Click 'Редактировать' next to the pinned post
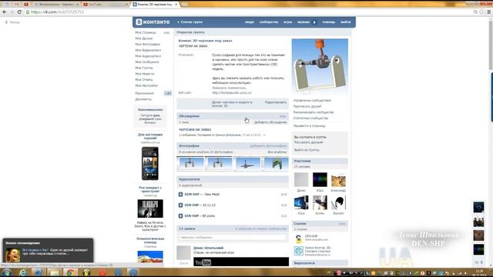 276,102
